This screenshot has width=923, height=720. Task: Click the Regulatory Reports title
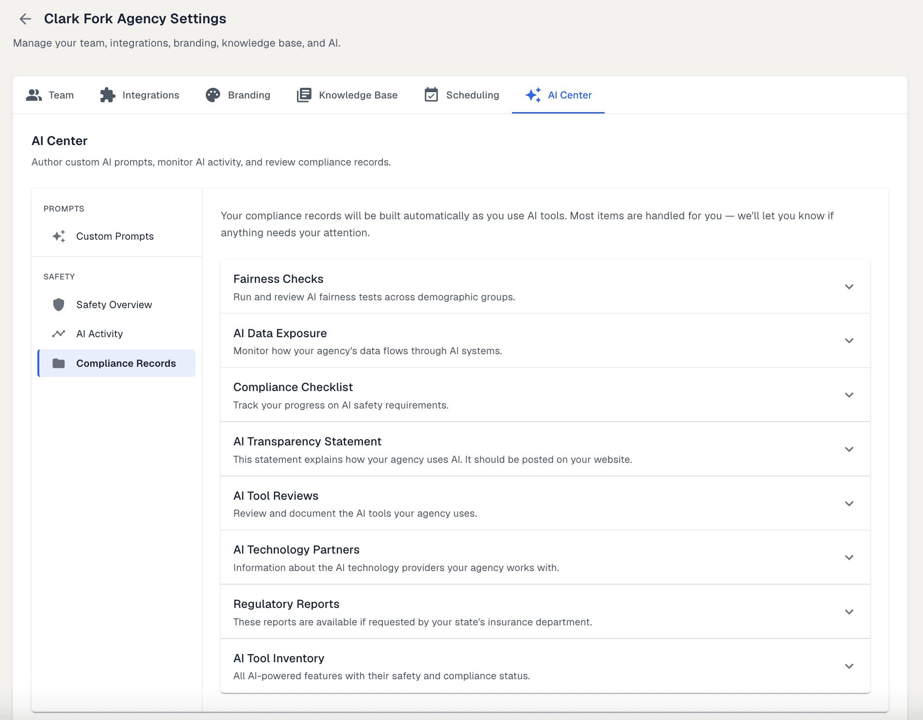pyautogui.click(x=286, y=604)
